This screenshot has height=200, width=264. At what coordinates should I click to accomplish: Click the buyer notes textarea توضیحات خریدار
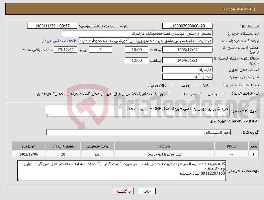coord(121,171)
